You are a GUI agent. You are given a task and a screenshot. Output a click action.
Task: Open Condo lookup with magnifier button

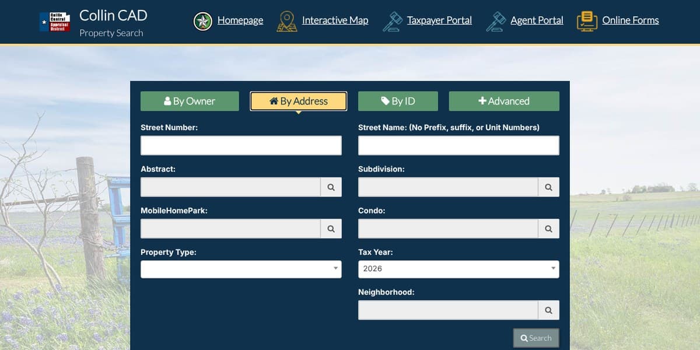(x=548, y=229)
